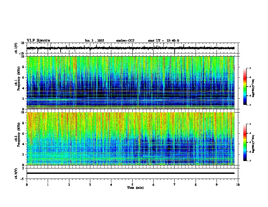
Task: Click the time axis tick label "3"
Action: click(90, 185)
